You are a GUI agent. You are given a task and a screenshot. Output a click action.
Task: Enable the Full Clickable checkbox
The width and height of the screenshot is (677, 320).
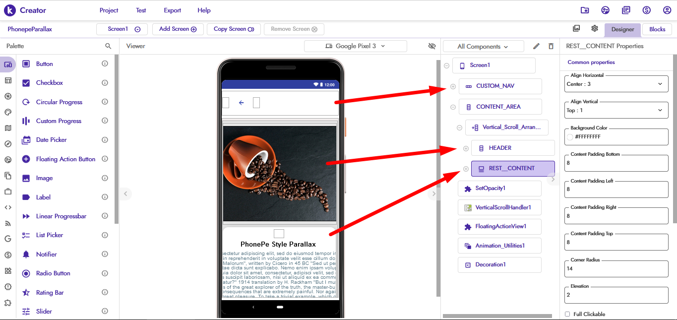tap(568, 314)
